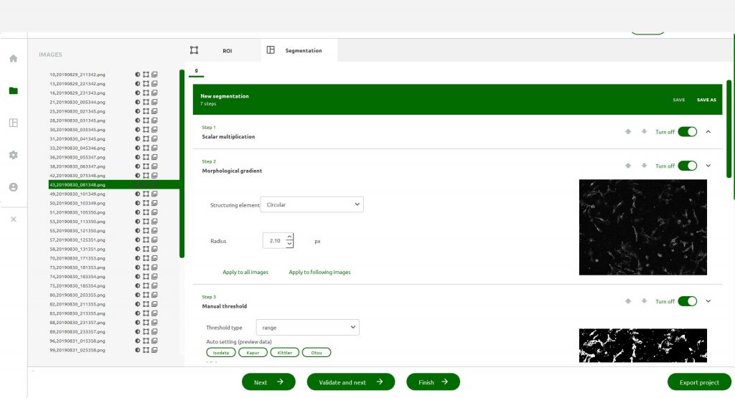Open the layout panel icon in sidebar
The image size is (735, 398).
13,123
